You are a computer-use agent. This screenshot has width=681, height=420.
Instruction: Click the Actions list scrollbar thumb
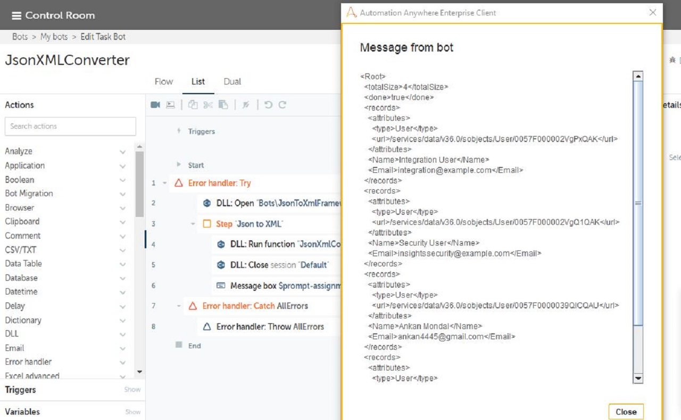click(x=139, y=183)
